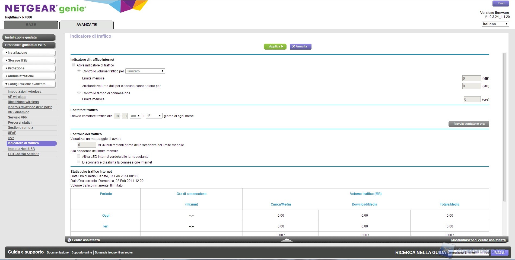The width and height of the screenshot is (515, 260).
Task: Switch to the BASE tab
Action: click(31, 25)
